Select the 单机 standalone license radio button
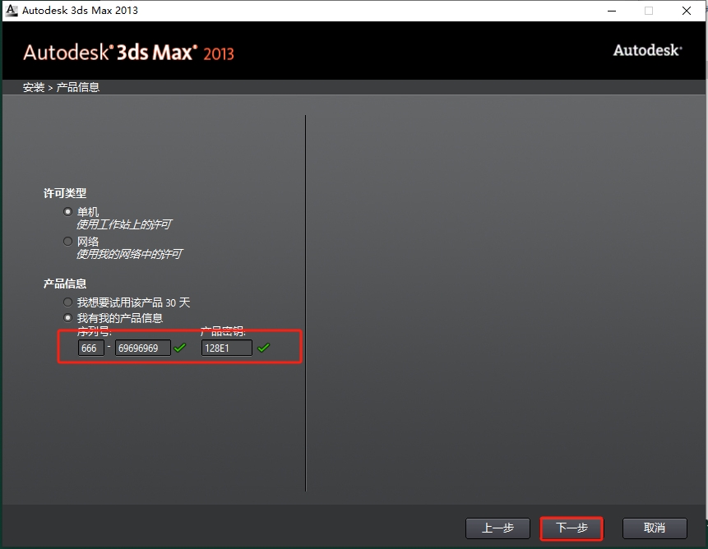 pyautogui.click(x=67, y=211)
